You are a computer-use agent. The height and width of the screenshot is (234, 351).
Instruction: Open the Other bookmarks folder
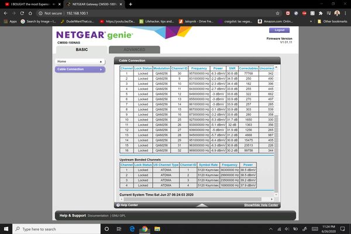(x=332, y=22)
